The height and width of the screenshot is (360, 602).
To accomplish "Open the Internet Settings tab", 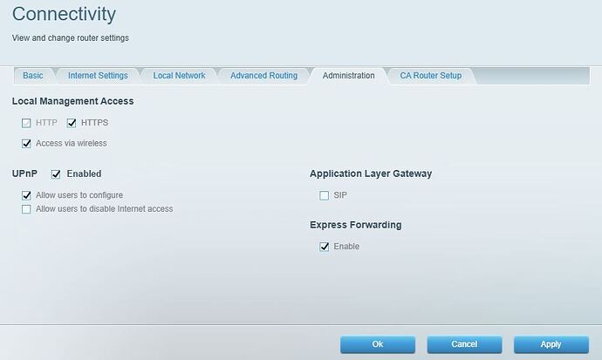I will pos(98,76).
